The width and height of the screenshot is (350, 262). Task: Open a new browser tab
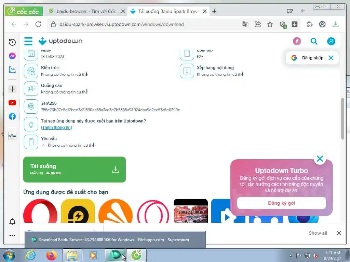pos(214,11)
